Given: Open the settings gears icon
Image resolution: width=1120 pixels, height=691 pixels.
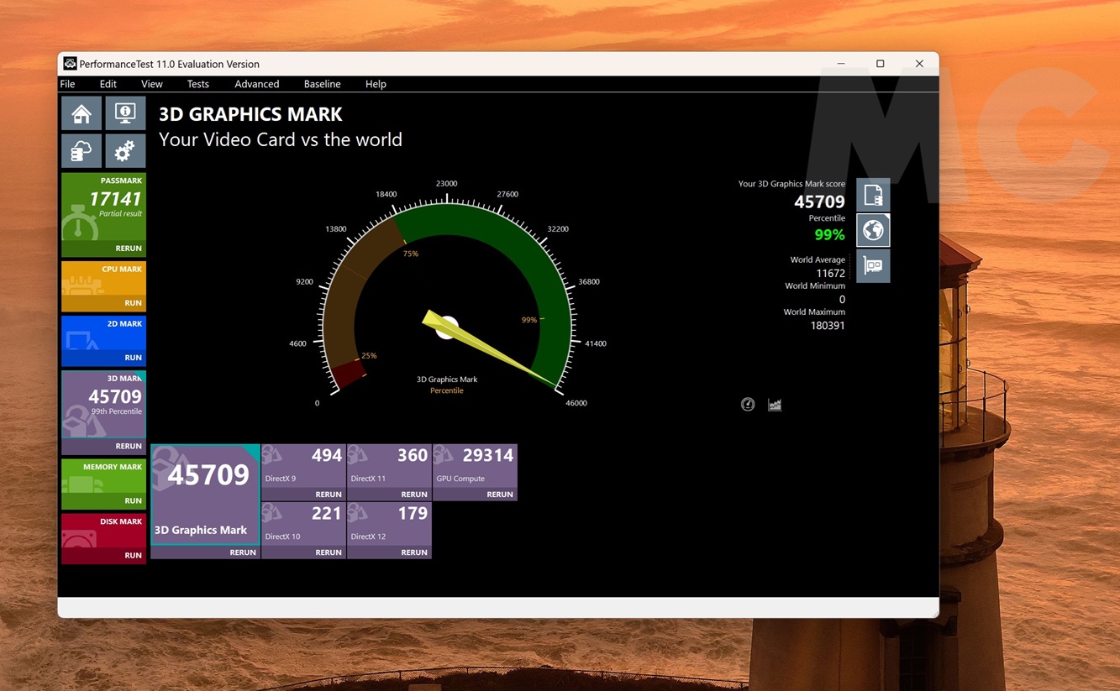Looking at the screenshot, I should (125, 151).
